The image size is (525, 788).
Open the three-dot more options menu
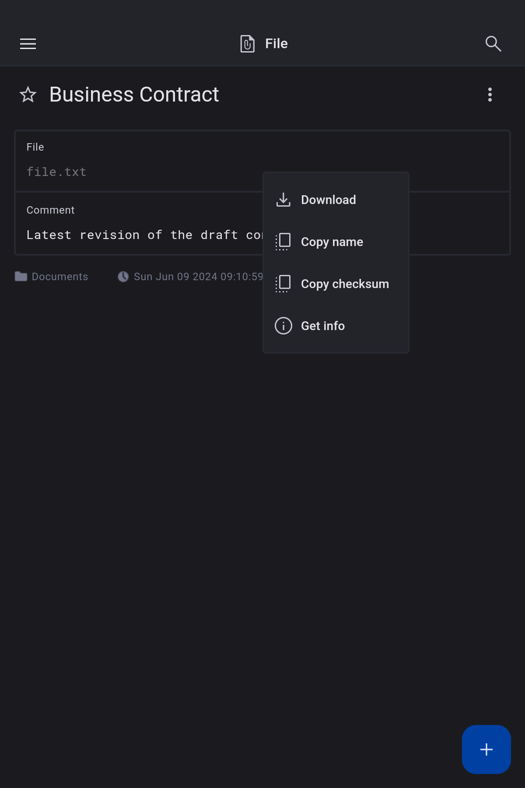(x=490, y=95)
